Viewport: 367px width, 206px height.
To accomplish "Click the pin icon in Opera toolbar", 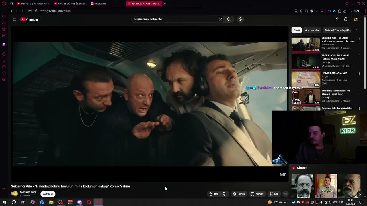I will [x=301, y=11].
